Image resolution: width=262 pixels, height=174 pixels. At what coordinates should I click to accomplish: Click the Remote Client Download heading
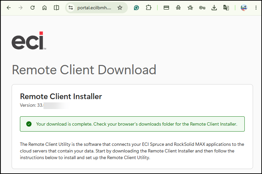[x=84, y=70]
